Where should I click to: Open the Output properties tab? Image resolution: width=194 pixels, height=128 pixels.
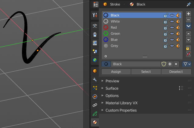pyautogui.click(x=95, y=34)
